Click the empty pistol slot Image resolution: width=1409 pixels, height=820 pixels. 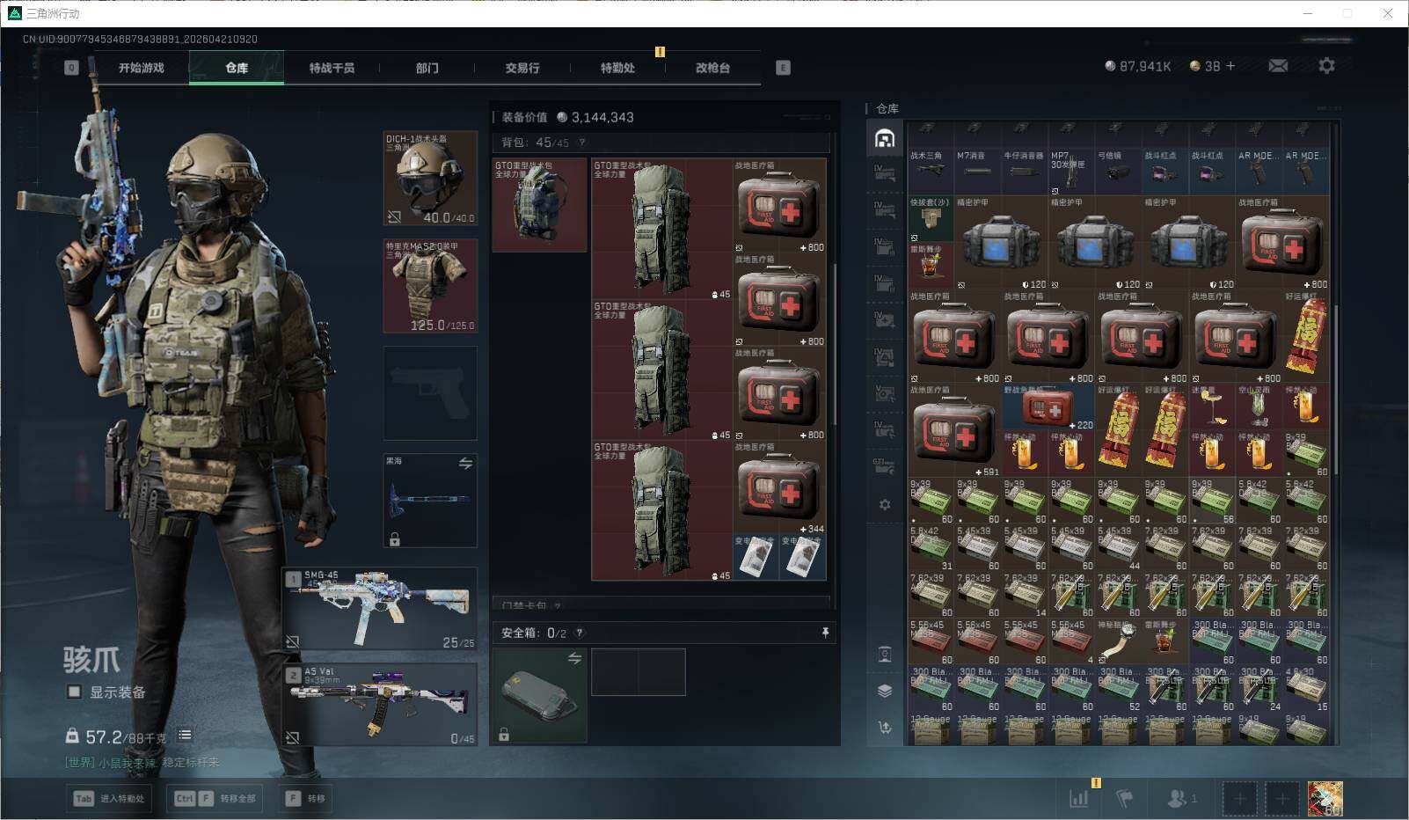pos(430,393)
